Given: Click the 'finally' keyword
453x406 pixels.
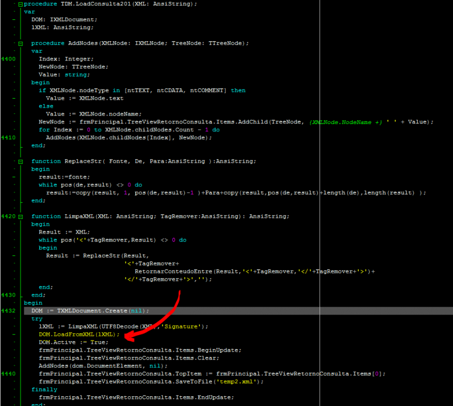Looking at the screenshot, I should coord(44,390).
